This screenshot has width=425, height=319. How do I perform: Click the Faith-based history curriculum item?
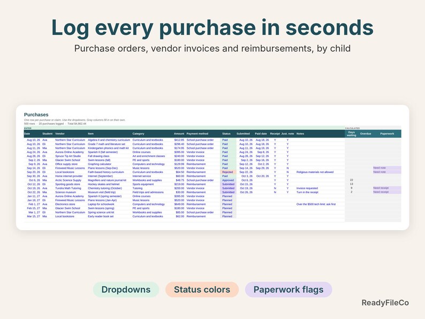105,172
